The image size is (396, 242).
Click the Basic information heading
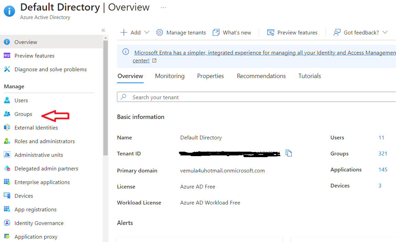coord(141,117)
